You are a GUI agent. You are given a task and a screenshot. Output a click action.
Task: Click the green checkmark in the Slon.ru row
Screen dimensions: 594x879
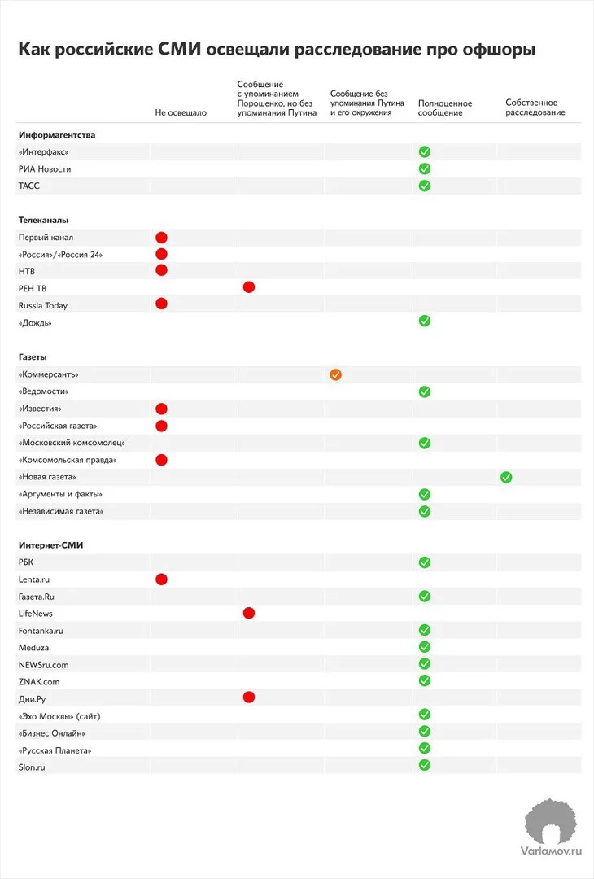click(424, 765)
